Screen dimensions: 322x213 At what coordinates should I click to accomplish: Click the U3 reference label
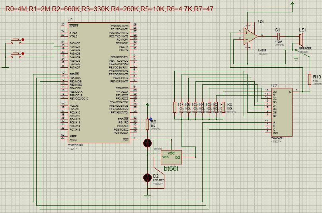(x=261, y=21)
